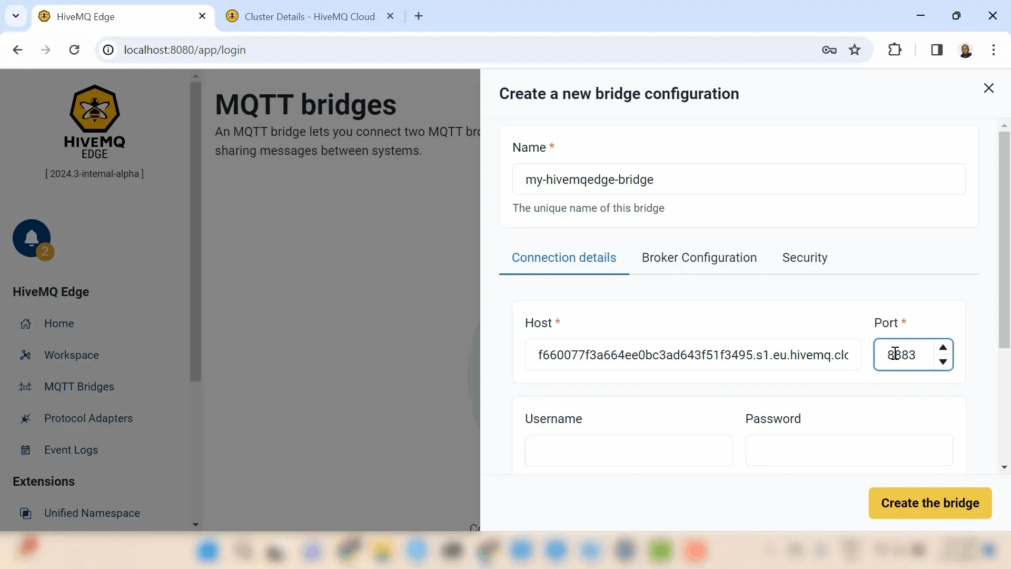Open the notifications bell icon

pyautogui.click(x=32, y=238)
